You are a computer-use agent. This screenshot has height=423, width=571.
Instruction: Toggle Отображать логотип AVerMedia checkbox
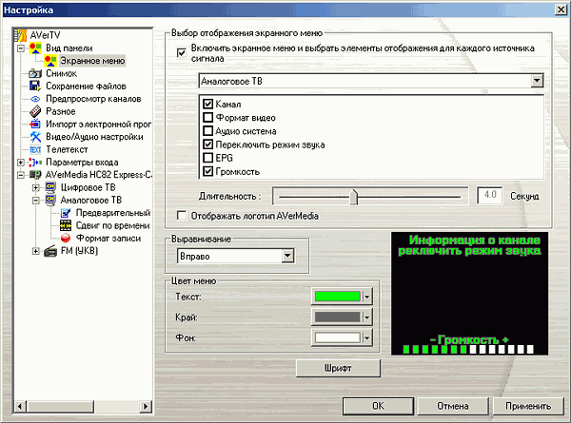point(183,217)
